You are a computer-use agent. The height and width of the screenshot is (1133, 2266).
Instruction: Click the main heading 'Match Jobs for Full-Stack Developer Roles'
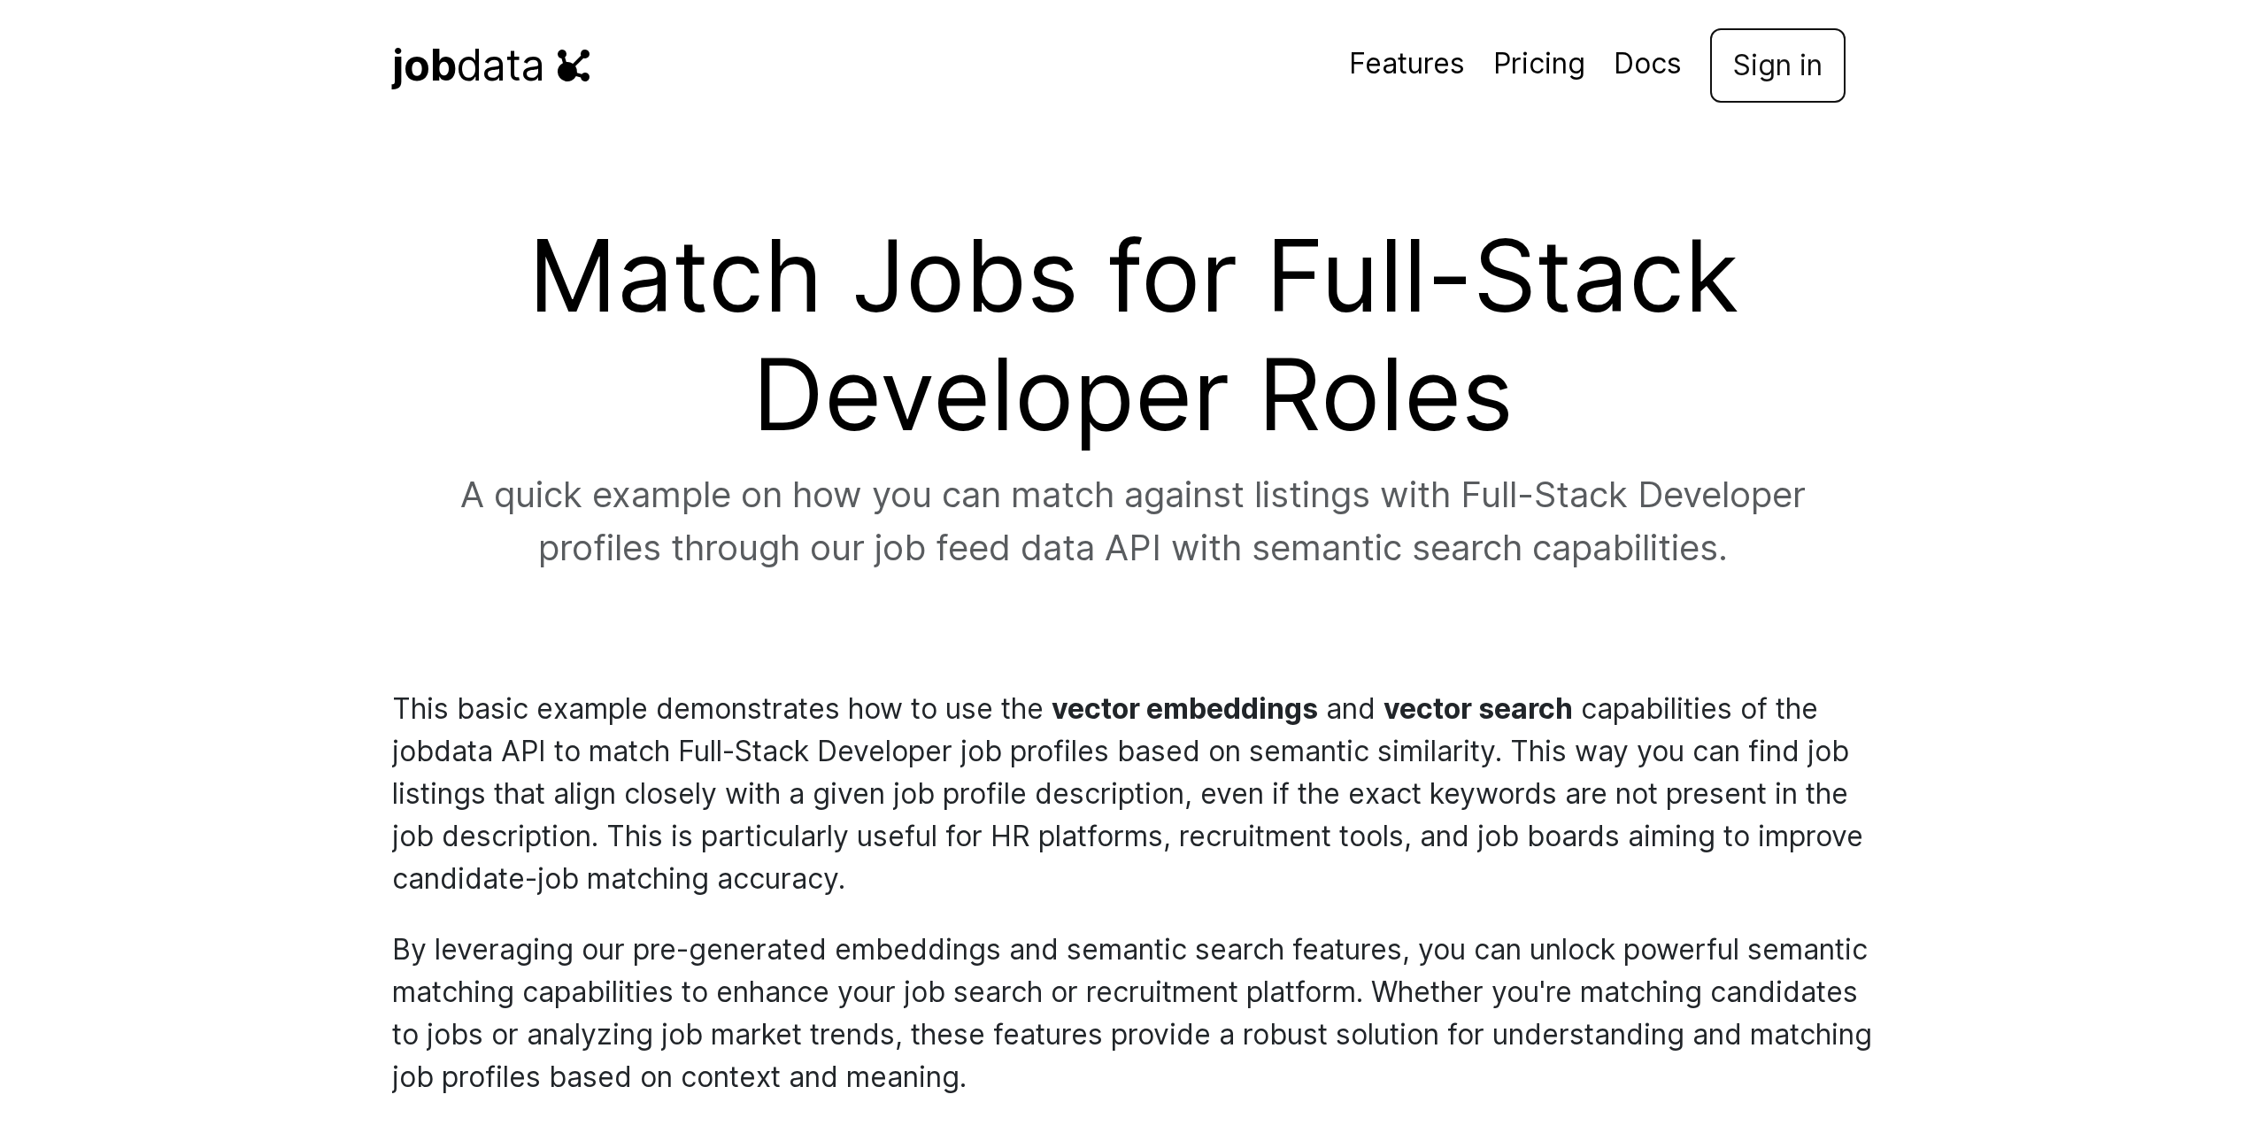tap(1133, 336)
